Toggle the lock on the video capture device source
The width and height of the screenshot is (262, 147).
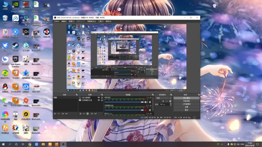102,100
